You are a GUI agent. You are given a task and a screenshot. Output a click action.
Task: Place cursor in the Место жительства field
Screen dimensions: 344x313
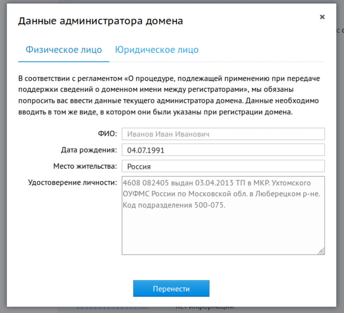[223, 166]
